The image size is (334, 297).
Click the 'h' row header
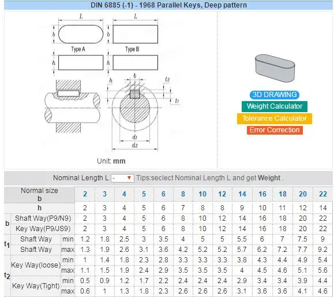pos(39,208)
